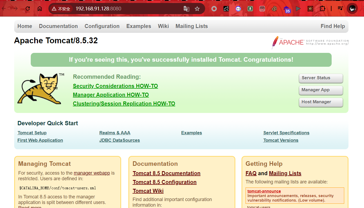Open Configuration in the top nav
The image size is (364, 208).
[102, 26]
